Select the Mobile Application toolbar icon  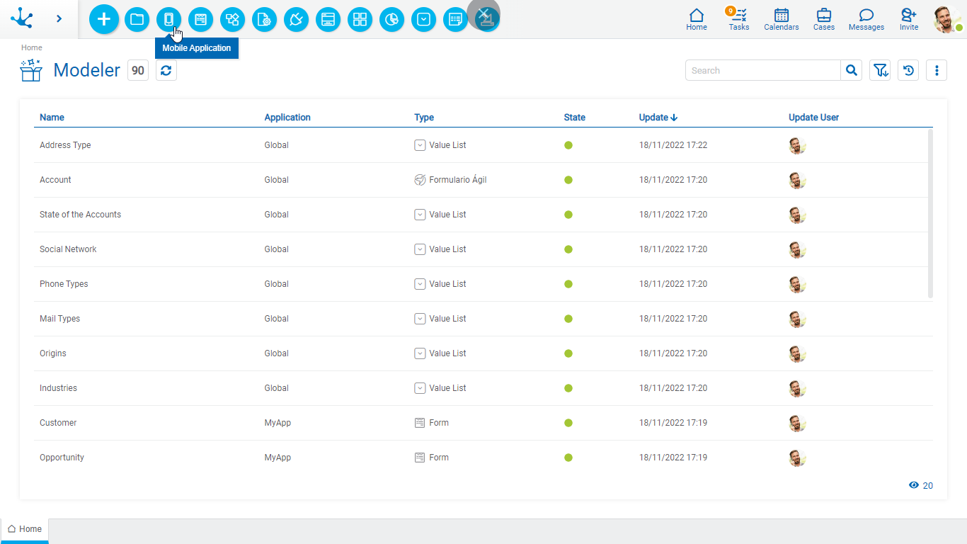click(168, 19)
